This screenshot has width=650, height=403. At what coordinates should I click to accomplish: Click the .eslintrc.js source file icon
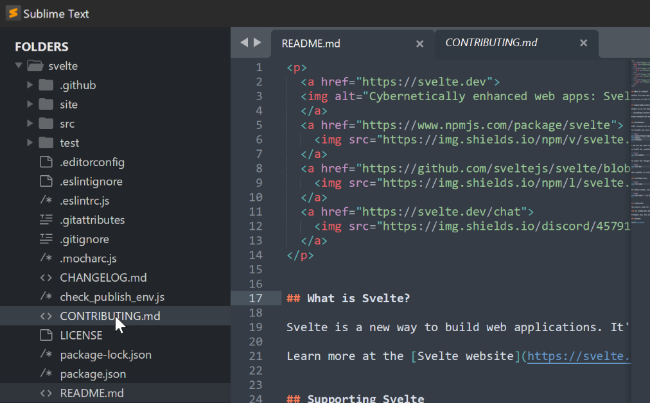pos(46,200)
